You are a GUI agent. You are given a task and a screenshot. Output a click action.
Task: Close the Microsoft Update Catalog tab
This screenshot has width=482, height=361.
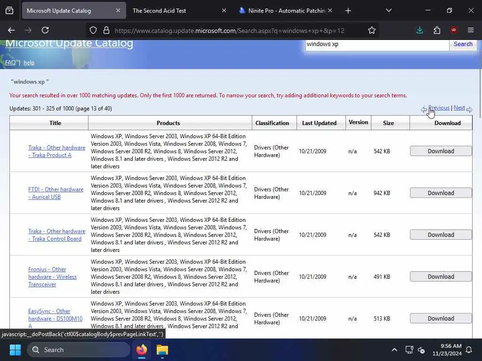coord(118,10)
